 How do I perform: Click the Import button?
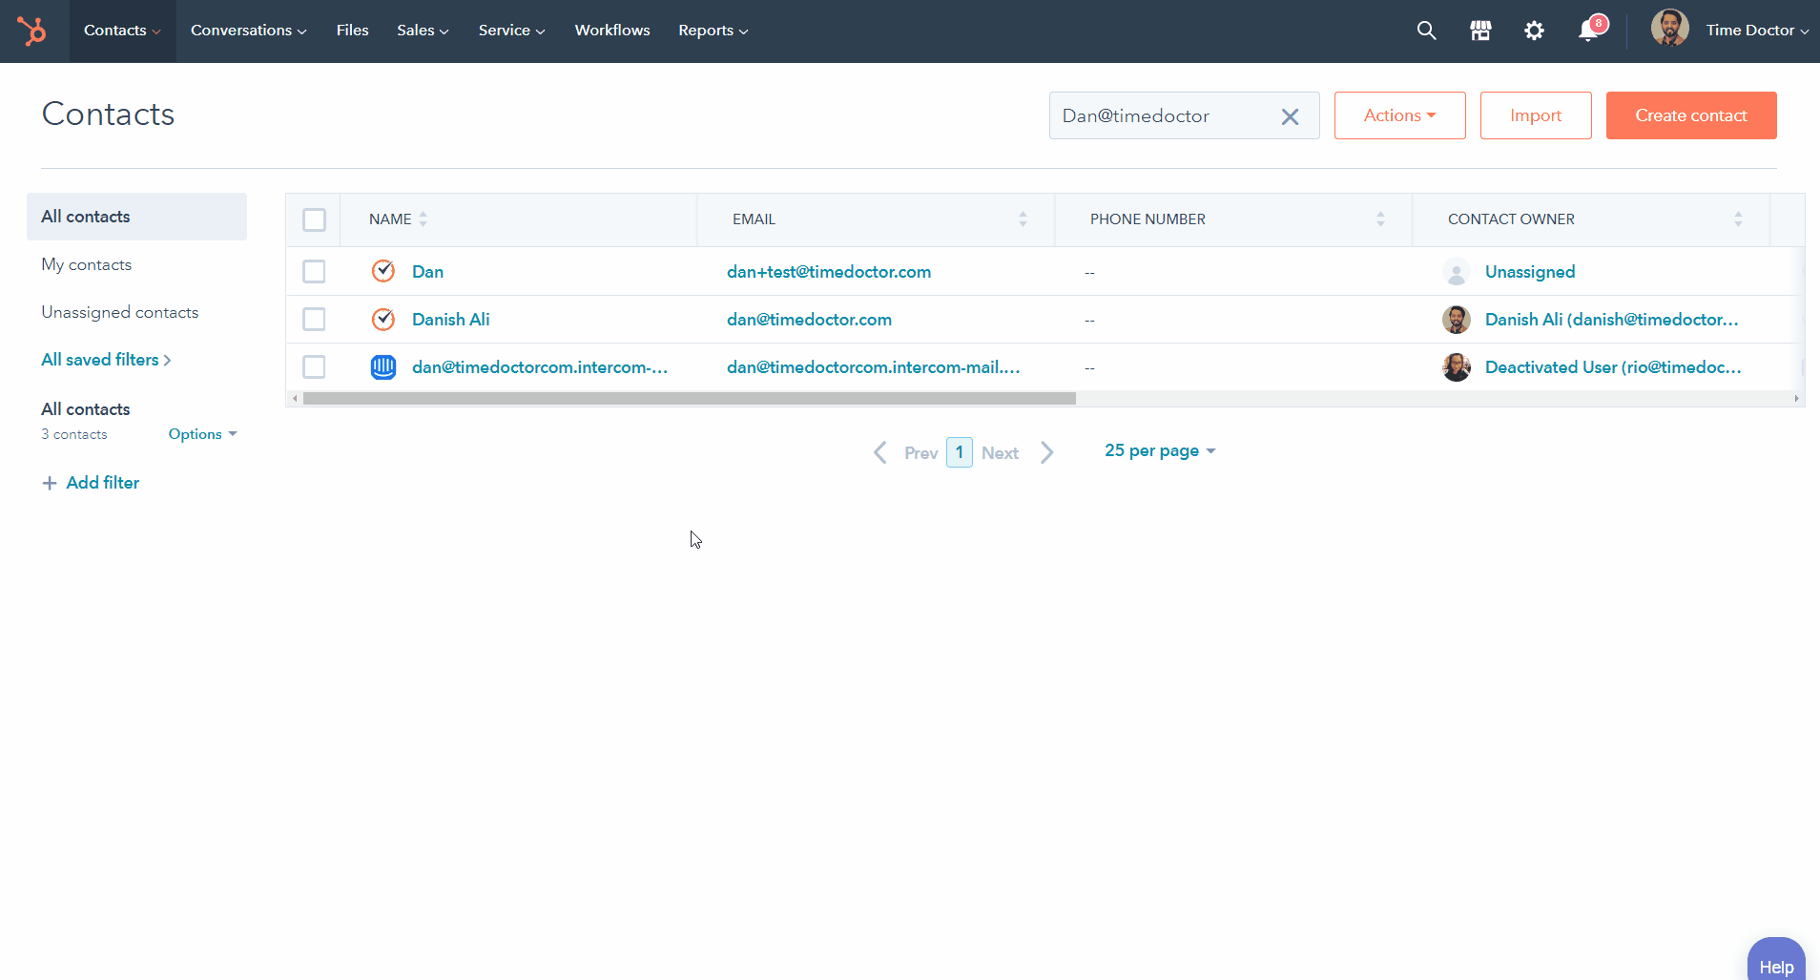tap(1536, 115)
